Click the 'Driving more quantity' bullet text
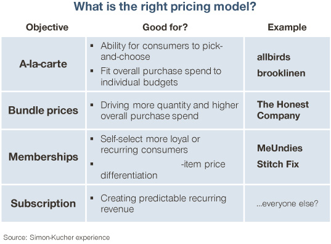Image resolution: width=331 pixels, height=244 pixels. coord(170,111)
